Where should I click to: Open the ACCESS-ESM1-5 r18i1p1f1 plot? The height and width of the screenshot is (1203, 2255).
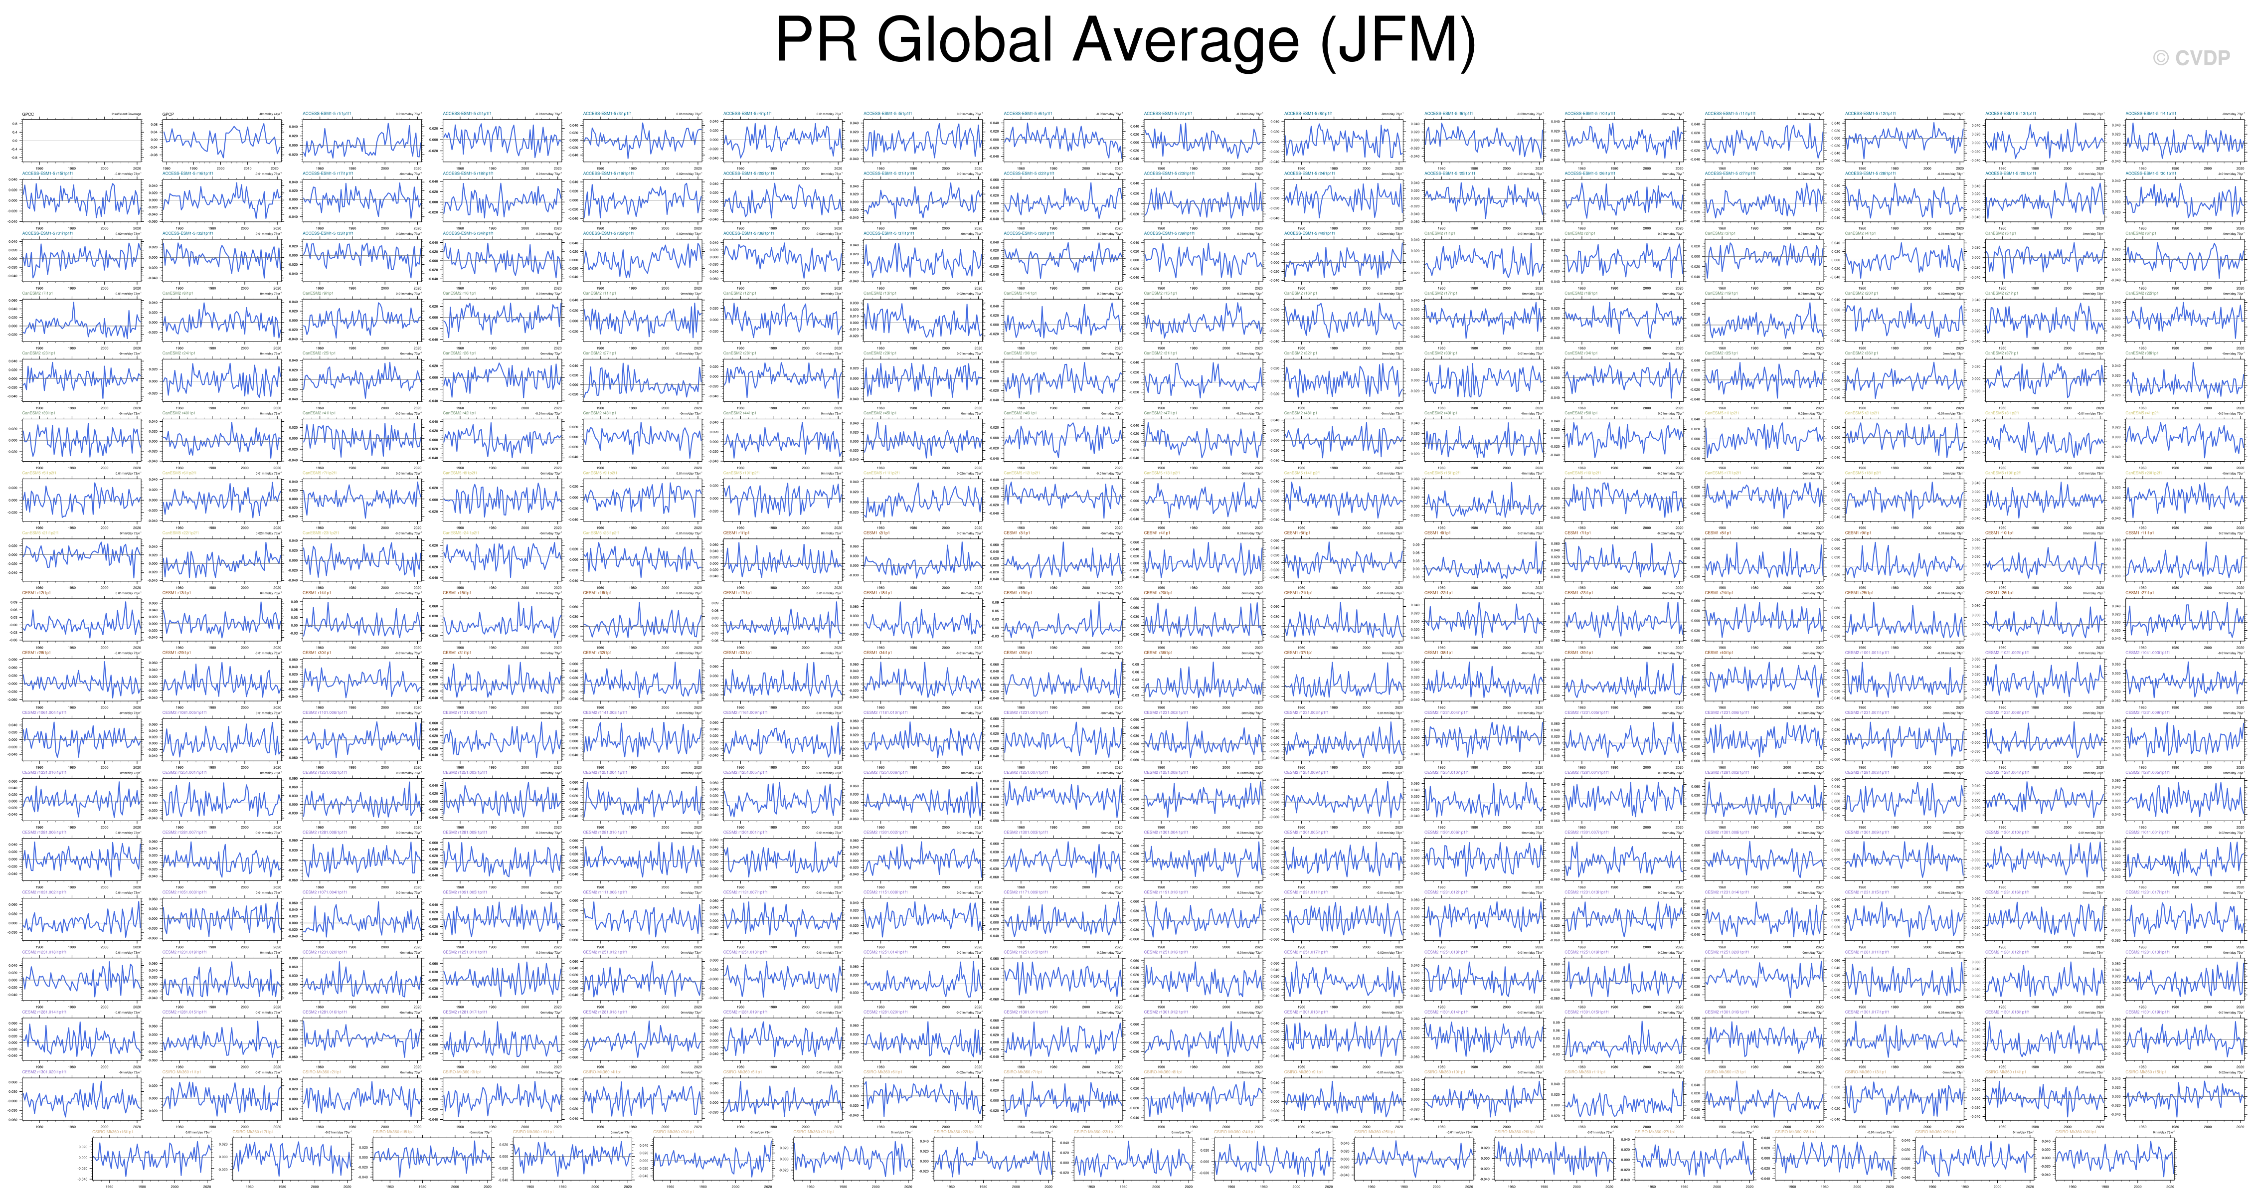[502, 199]
